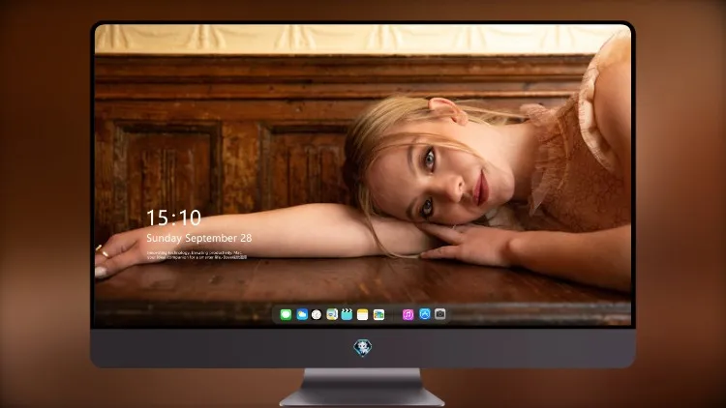Click the dock divider before iTunes icon
Viewport: 726px width, 408px height.
coord(394,314)
